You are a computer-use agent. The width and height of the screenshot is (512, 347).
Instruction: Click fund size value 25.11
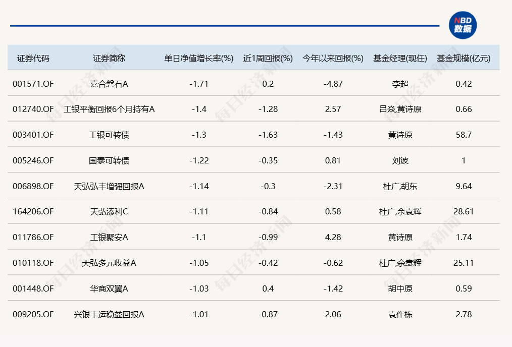pos(464,263)
